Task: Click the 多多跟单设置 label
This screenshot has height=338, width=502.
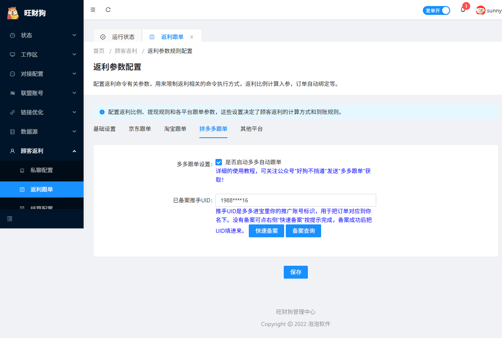Action: tap(195, 164)
